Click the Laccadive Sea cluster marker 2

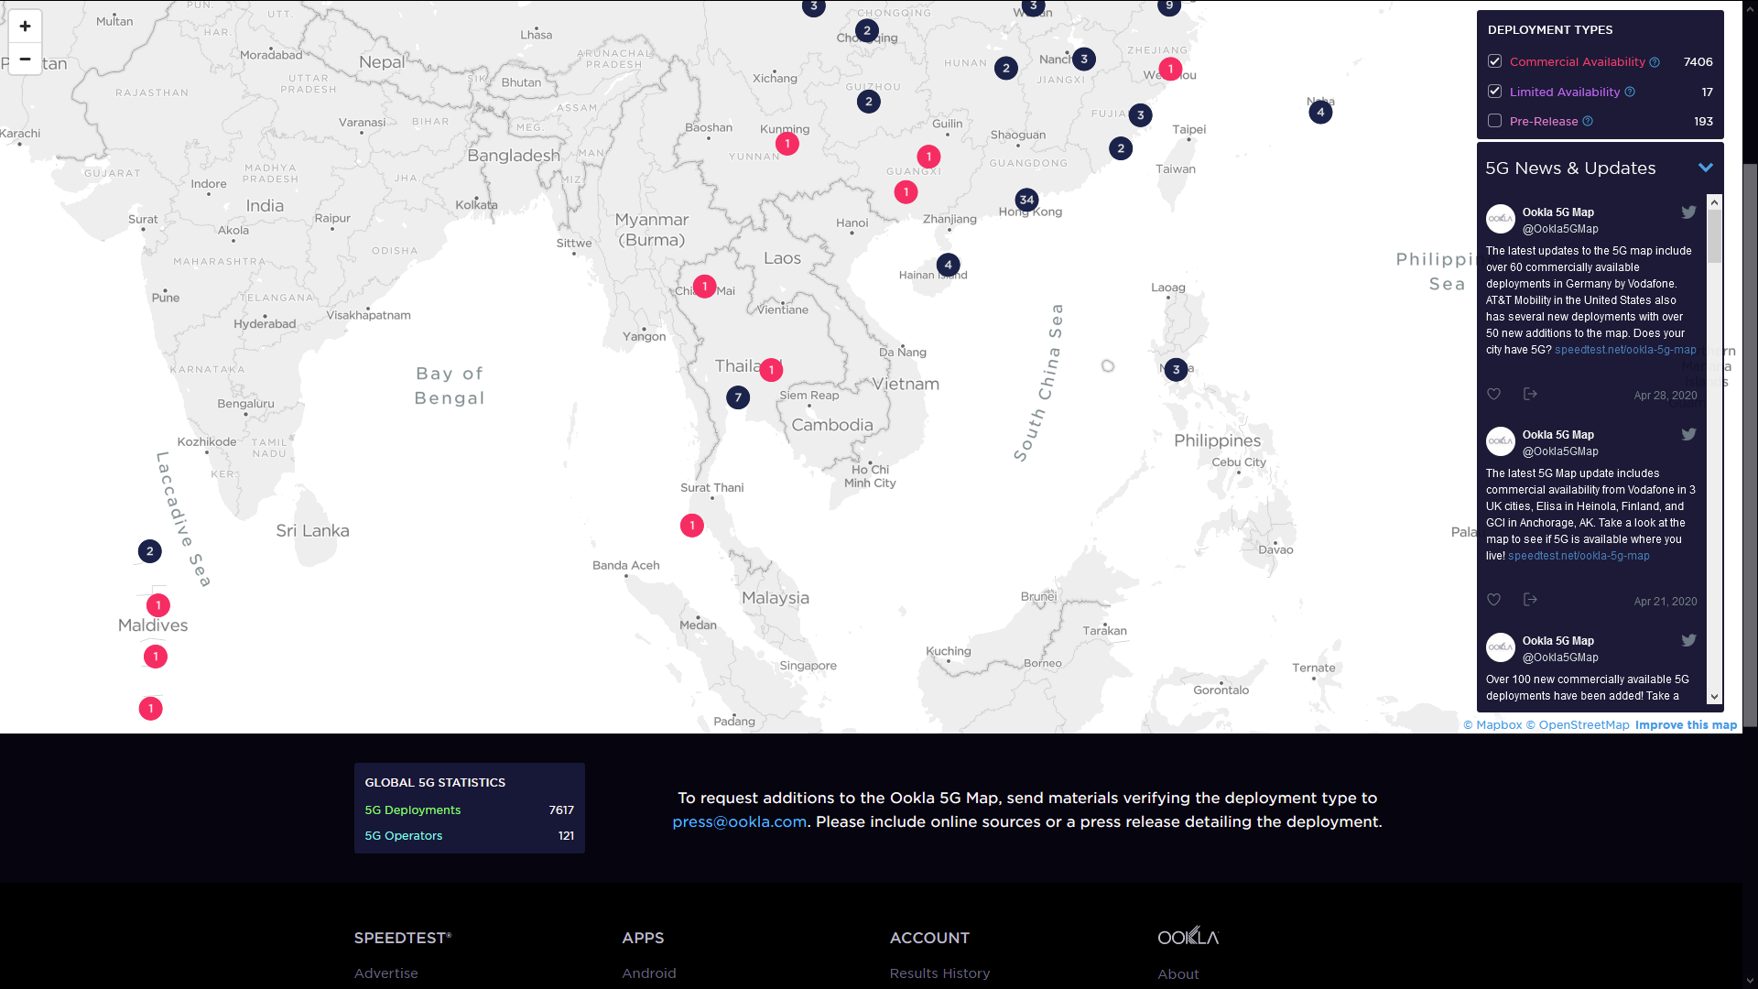(x=150, y=551)
